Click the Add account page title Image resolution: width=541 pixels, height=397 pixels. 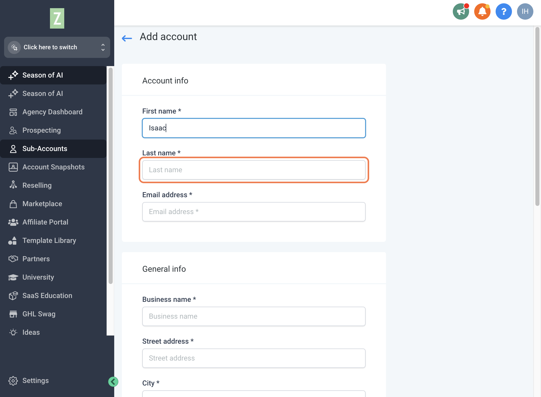point(168,37)
